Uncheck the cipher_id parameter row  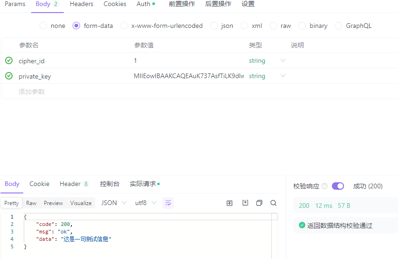click(9, 60)
